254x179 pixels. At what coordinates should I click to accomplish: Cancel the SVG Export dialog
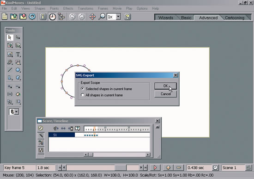[x=165, y=94]
